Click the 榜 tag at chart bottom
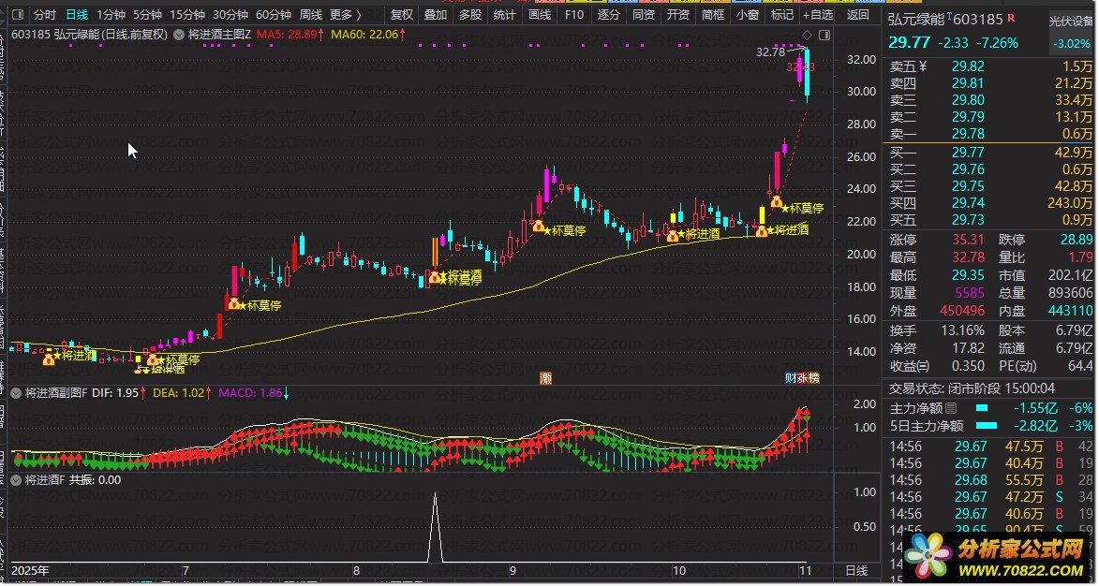The width and height of the screenshot is (1099, 586). [x=813, y=378]
